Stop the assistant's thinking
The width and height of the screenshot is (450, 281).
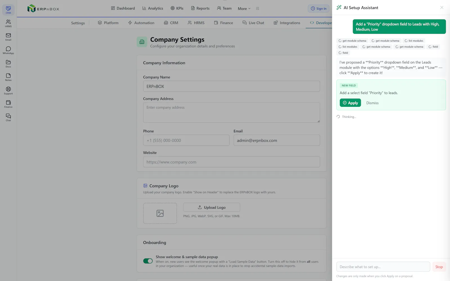pos(439,267)
